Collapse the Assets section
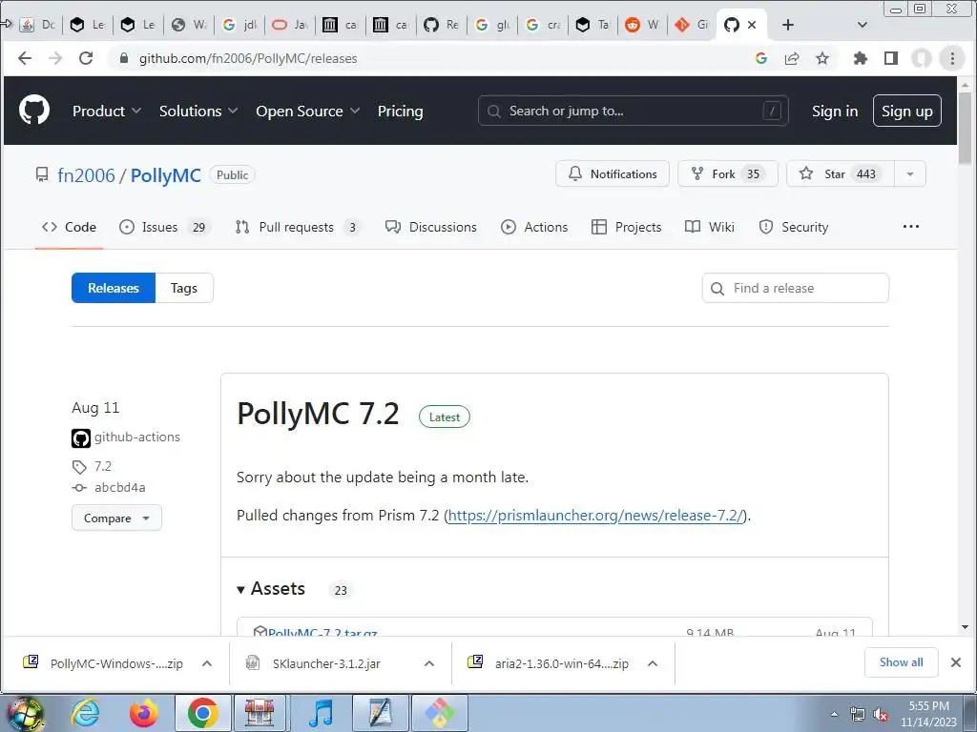977x732 pixels. 271,589
